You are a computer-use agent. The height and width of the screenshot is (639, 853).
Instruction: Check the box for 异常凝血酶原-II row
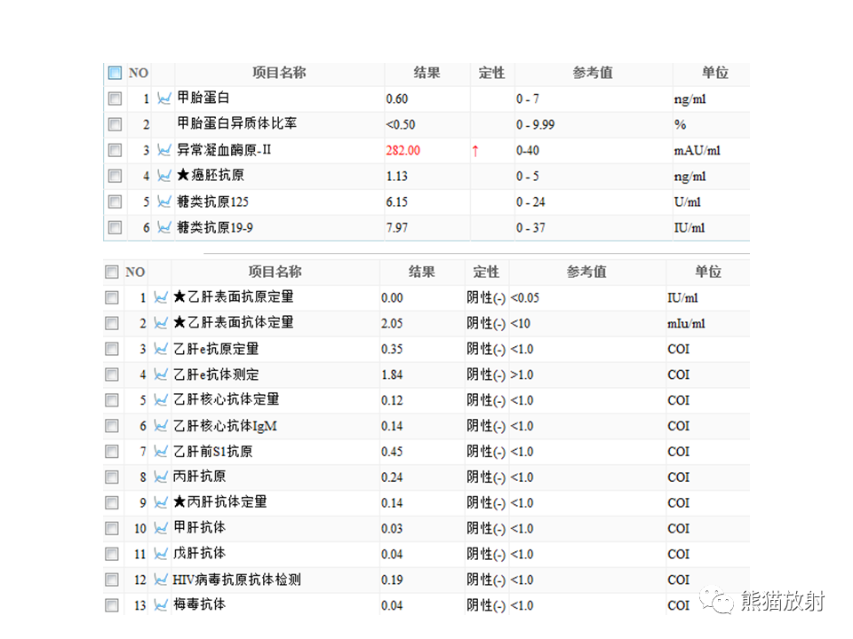point(115,150)
